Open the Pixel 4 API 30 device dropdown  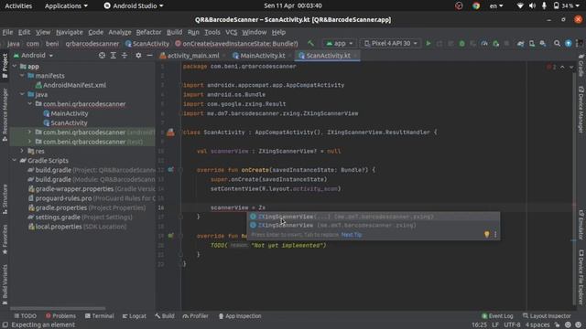tap(391, 43)
